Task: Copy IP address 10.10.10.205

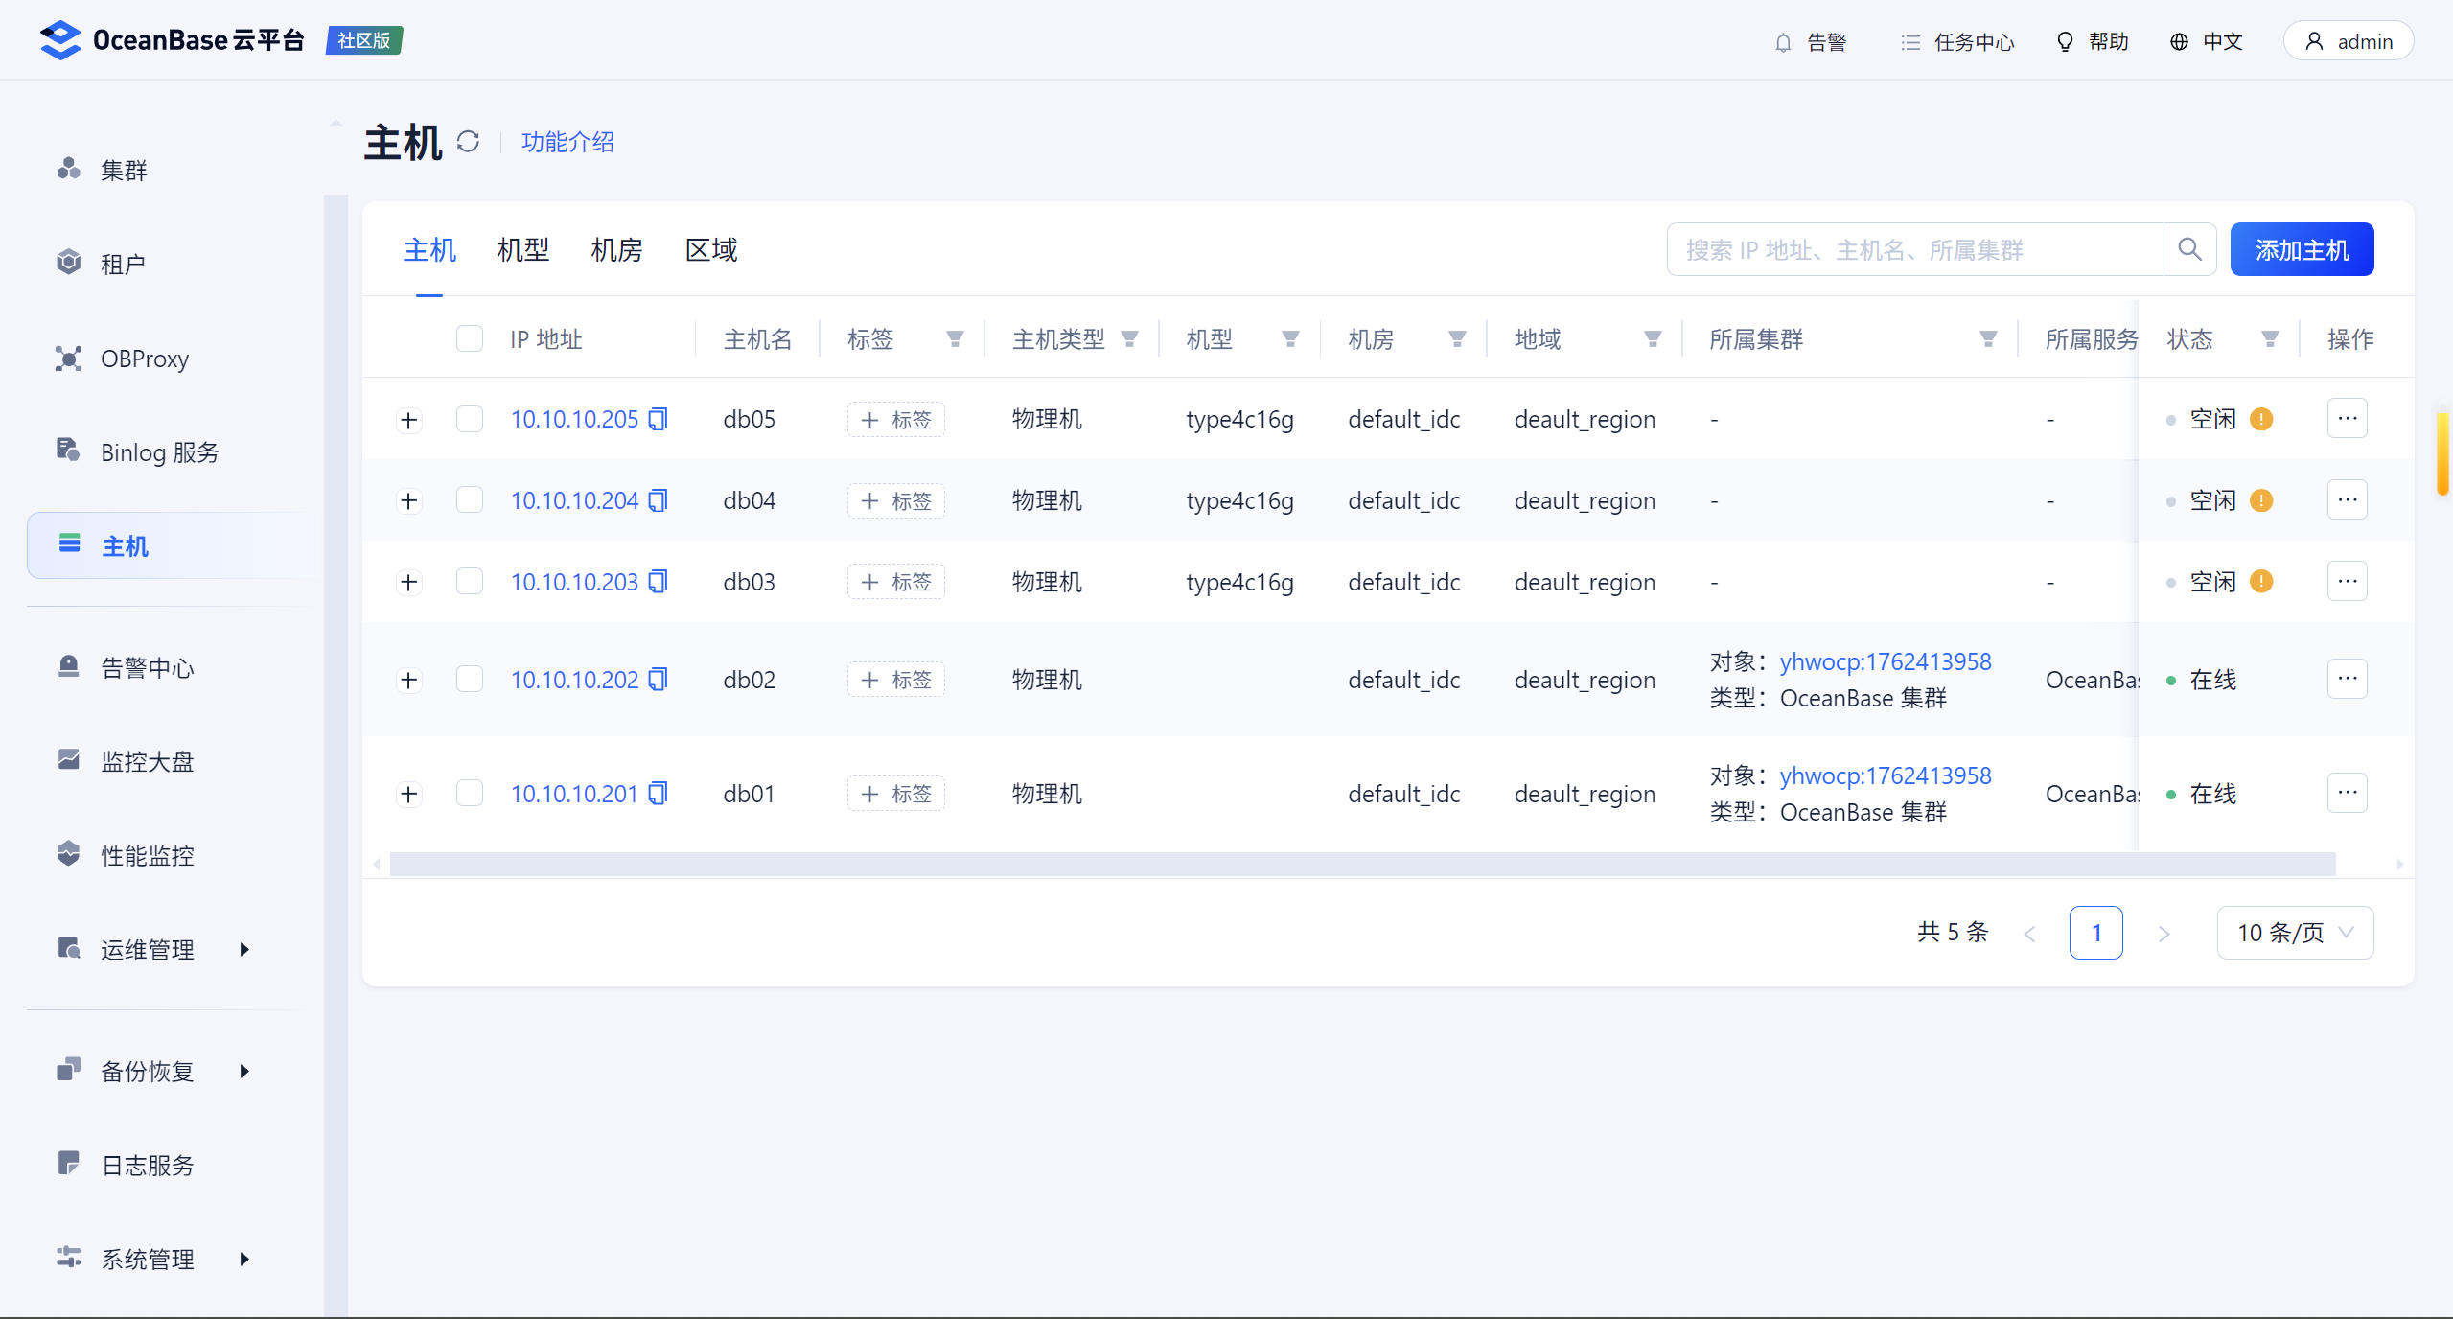Action: click(x=658, y=419)
